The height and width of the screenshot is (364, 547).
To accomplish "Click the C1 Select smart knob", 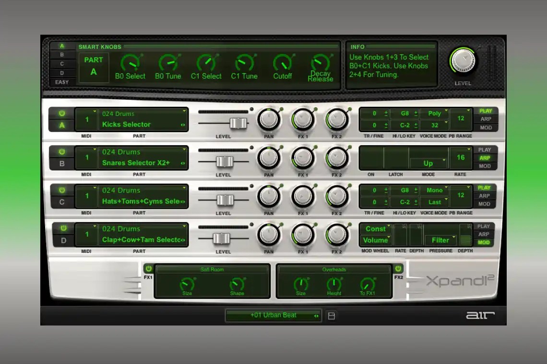I will tap(206, 63).
